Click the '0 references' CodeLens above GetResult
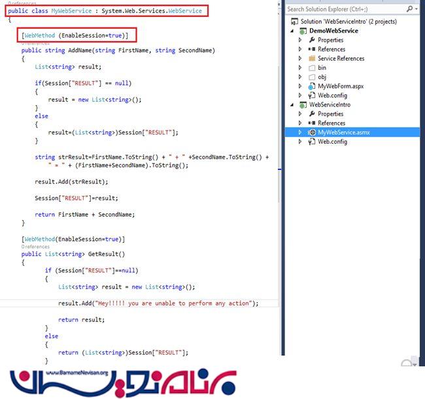 [35, 247]
